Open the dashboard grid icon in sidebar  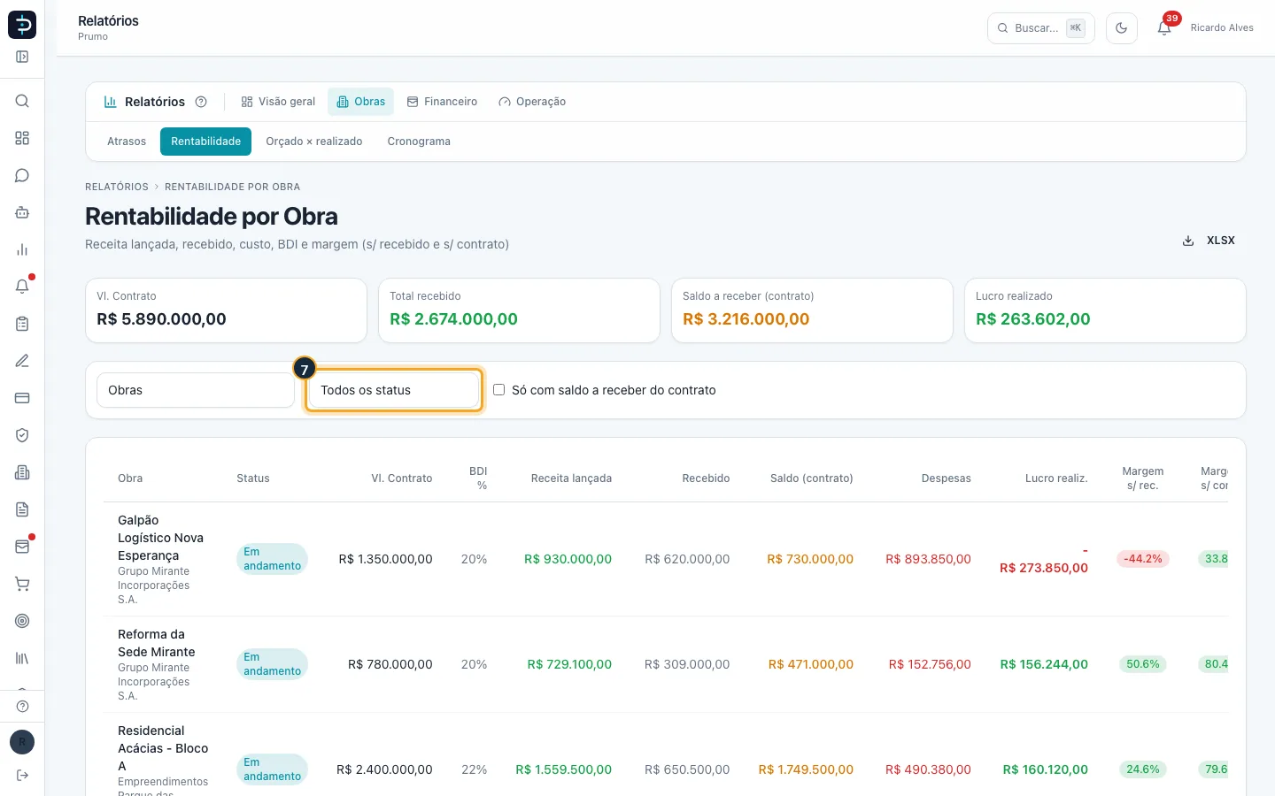[22, 138]
